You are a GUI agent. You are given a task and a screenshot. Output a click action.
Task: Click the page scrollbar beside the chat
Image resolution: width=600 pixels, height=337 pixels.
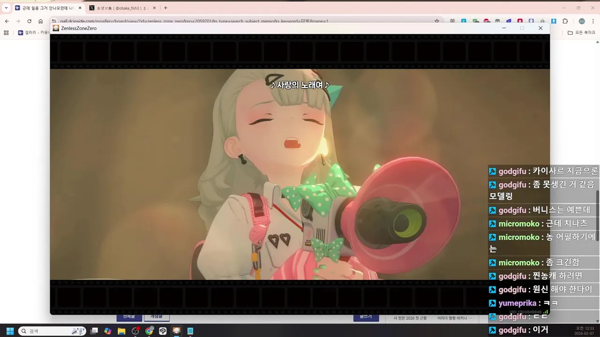(598, 216)
